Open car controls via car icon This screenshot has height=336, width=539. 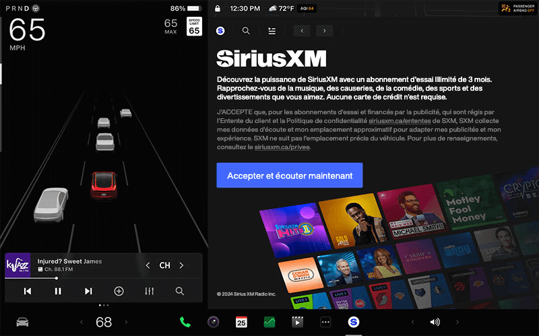click(23, 322)
